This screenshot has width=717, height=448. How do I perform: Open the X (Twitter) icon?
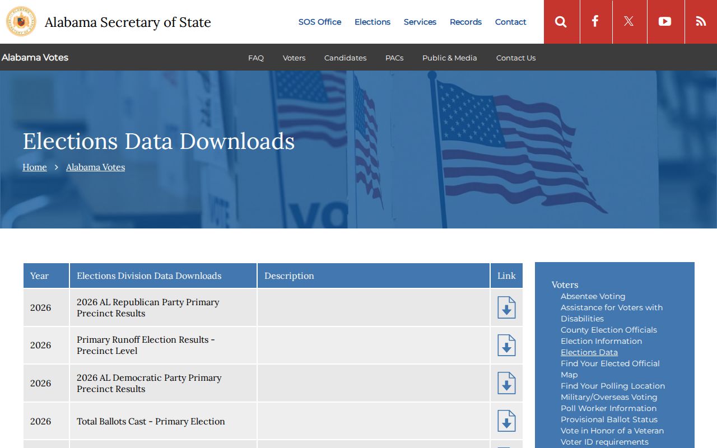point(629,22)
